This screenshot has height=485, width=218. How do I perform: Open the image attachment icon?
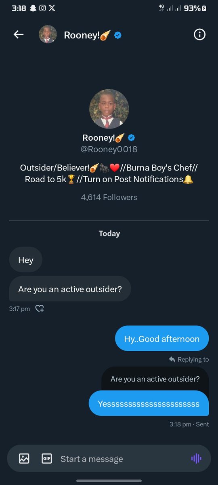24,459
